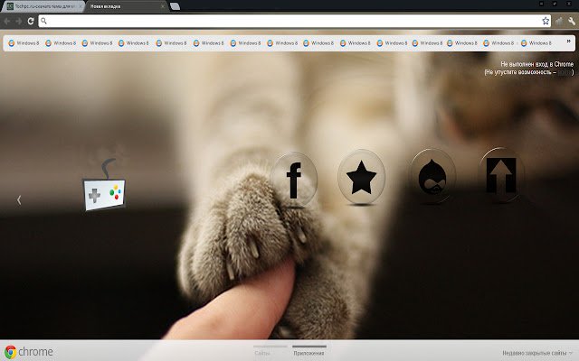The height and width of the screenshot is (361, 579).
Task: Launch the Drupal droplet app icon
Action: pyautogui.click(x=432, y=177)
